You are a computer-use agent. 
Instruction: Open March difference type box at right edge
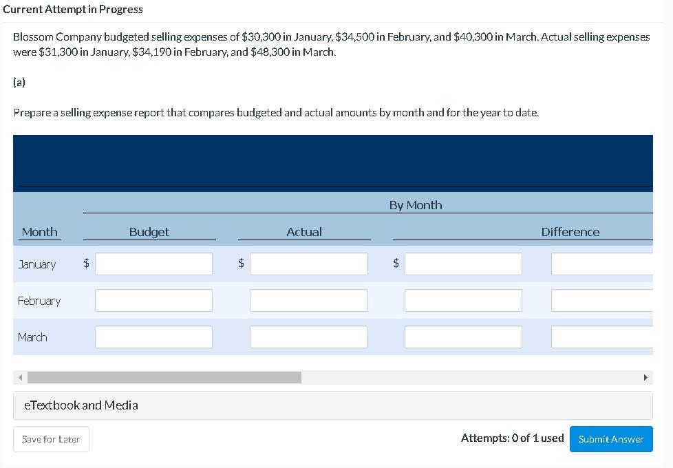point(602,337)
